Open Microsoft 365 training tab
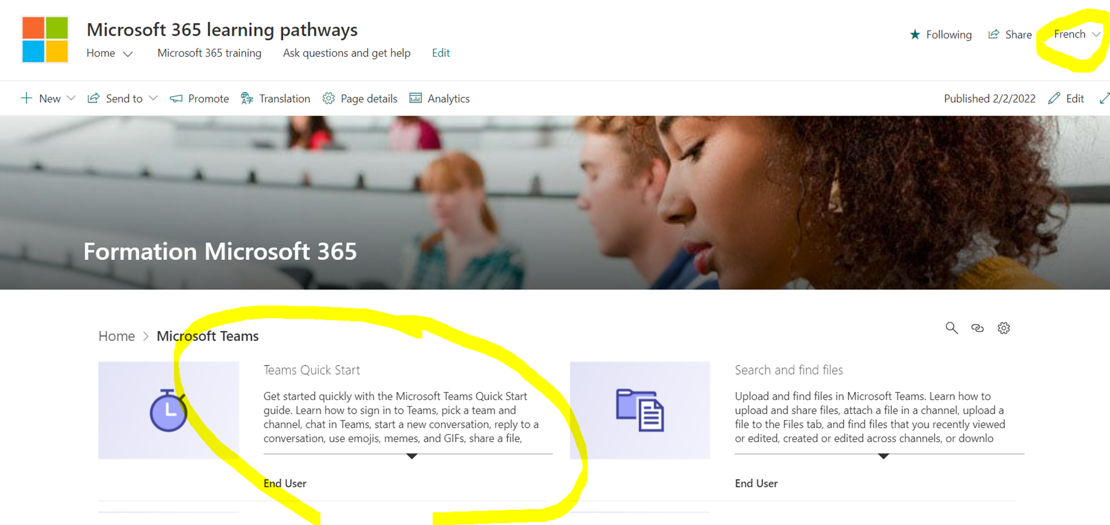The height and width of the screenshot is (525, 1110). pyautogui.click(x=209, y=53)
